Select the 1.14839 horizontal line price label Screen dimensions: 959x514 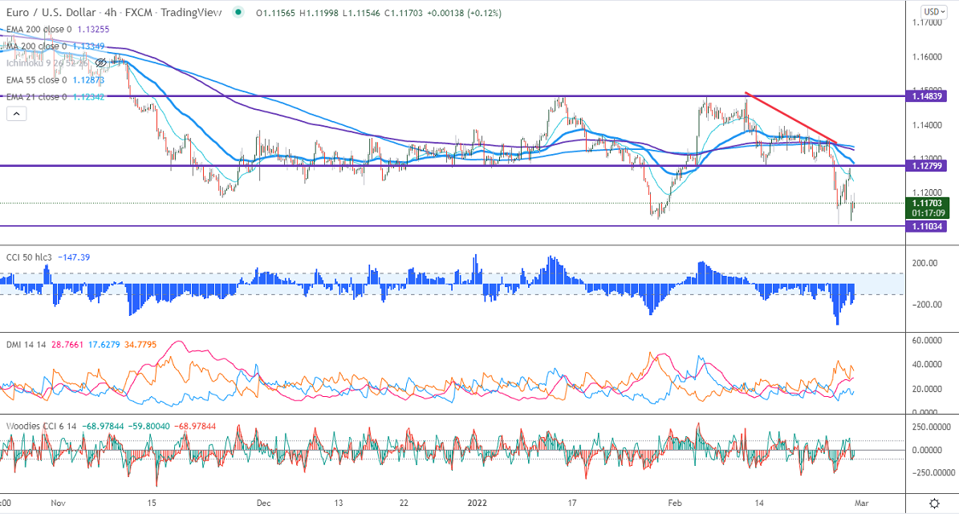pyautogui.click(x=927, y=96)
